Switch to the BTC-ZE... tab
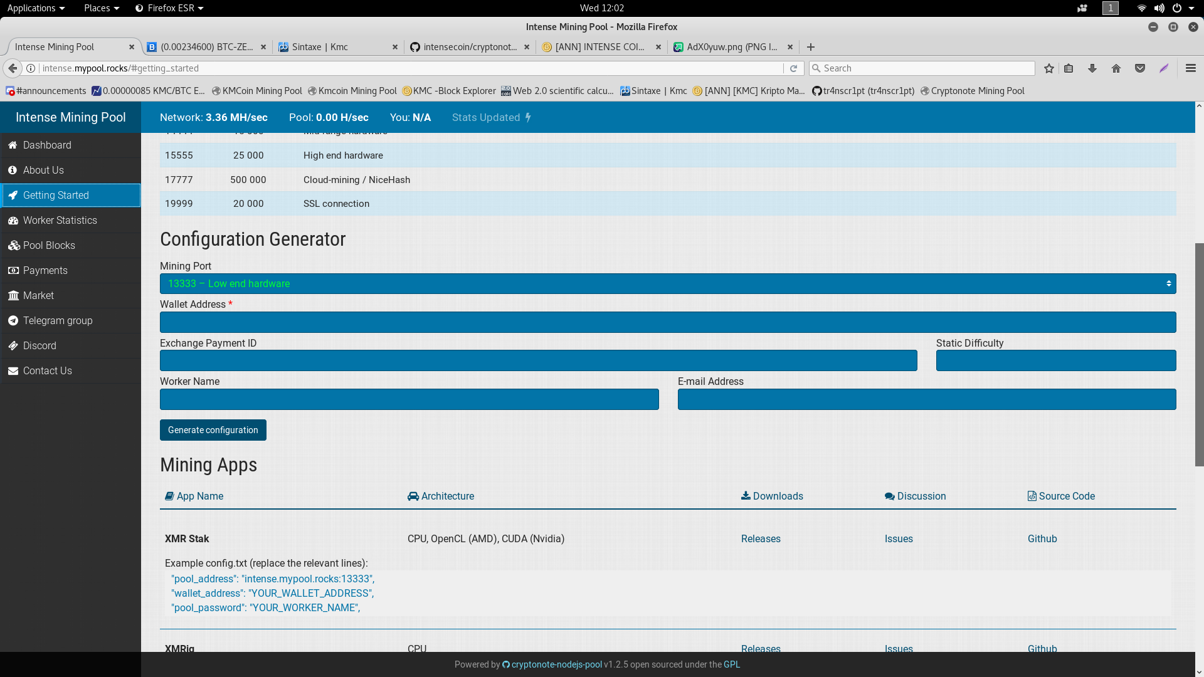This screenshot has height=677, width=1204. point(207,47)
